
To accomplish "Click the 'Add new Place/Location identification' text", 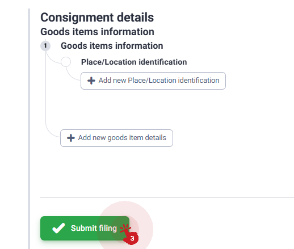I will (x=159, y=81).
